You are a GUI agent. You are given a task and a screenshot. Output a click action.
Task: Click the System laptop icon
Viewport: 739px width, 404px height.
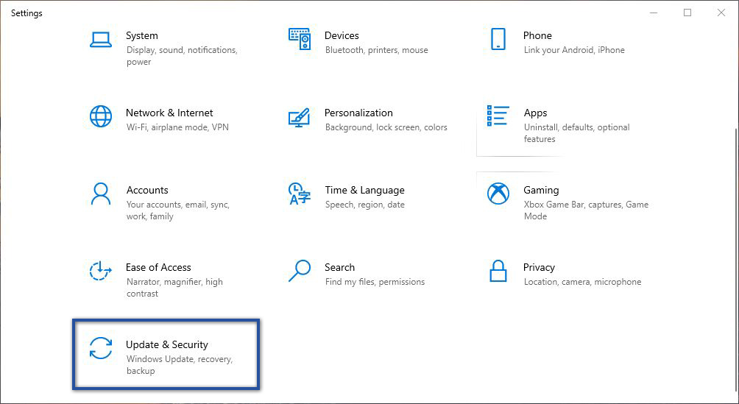pyautogui.click(x=100, y=40)
